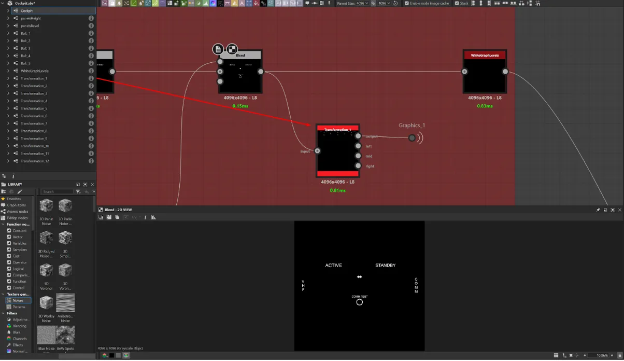Select the gray background swatch in 2D View
This screenshot has width=624, height=361.
coord(119,355)
